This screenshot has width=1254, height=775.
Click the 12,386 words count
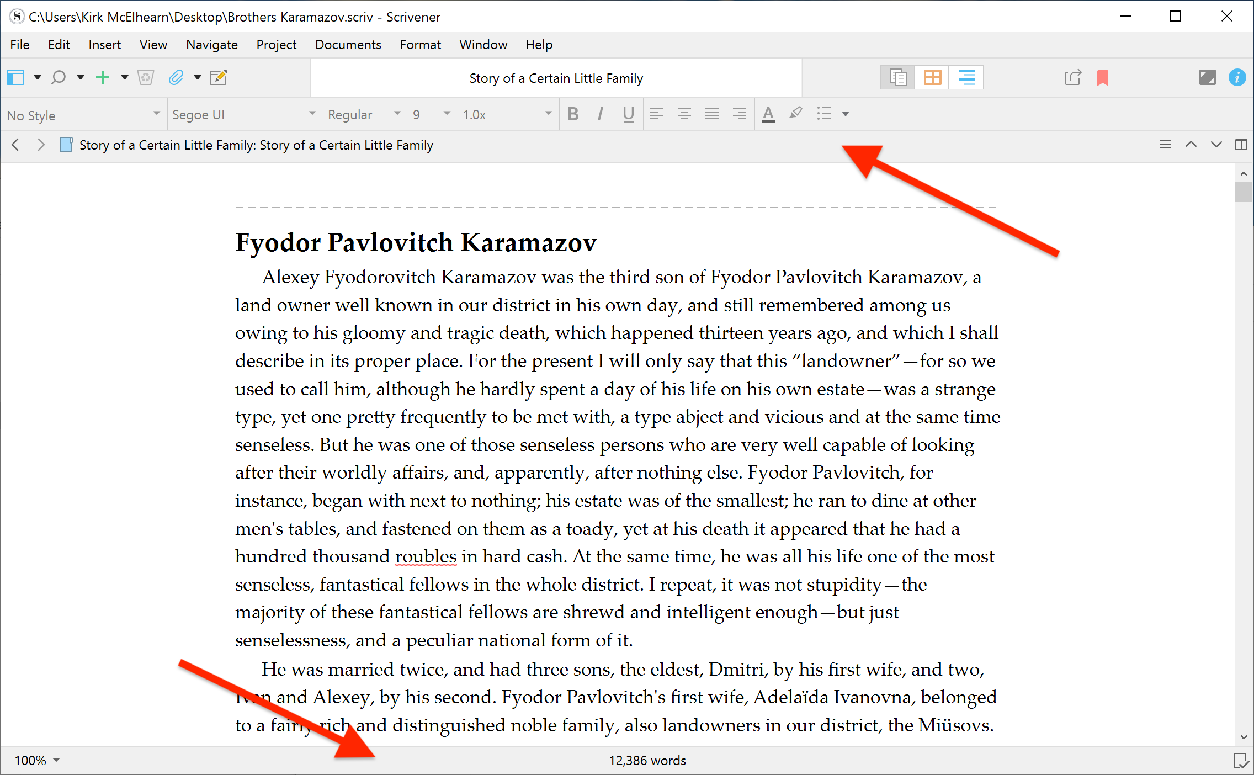click(x=647, y=760)
